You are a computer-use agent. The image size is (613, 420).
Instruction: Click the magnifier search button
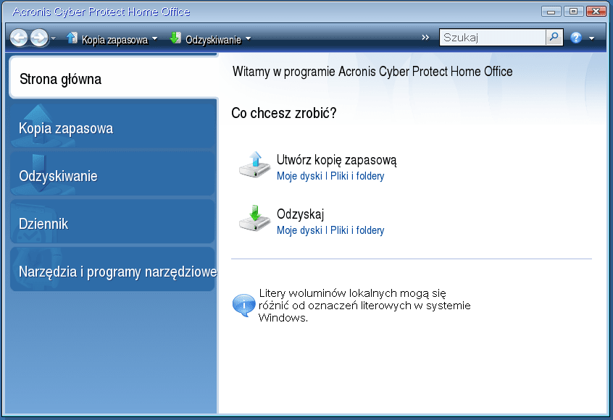[x=554, y=38]
